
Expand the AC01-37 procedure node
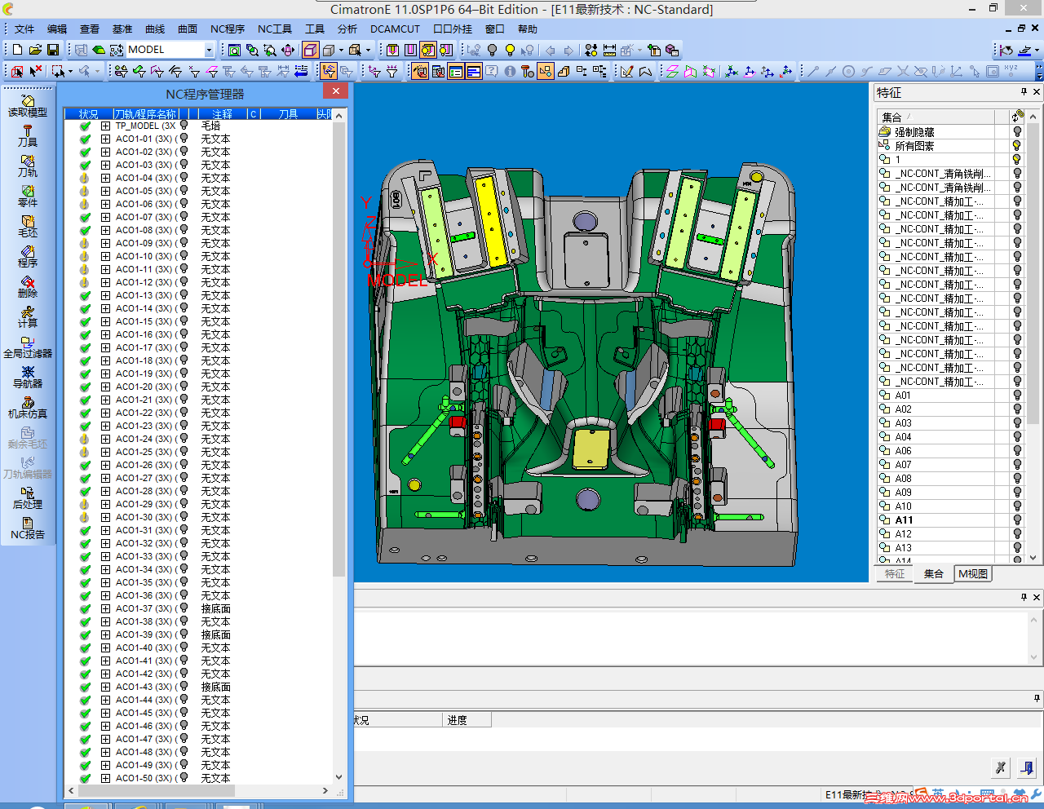click(x=105, y=608)
